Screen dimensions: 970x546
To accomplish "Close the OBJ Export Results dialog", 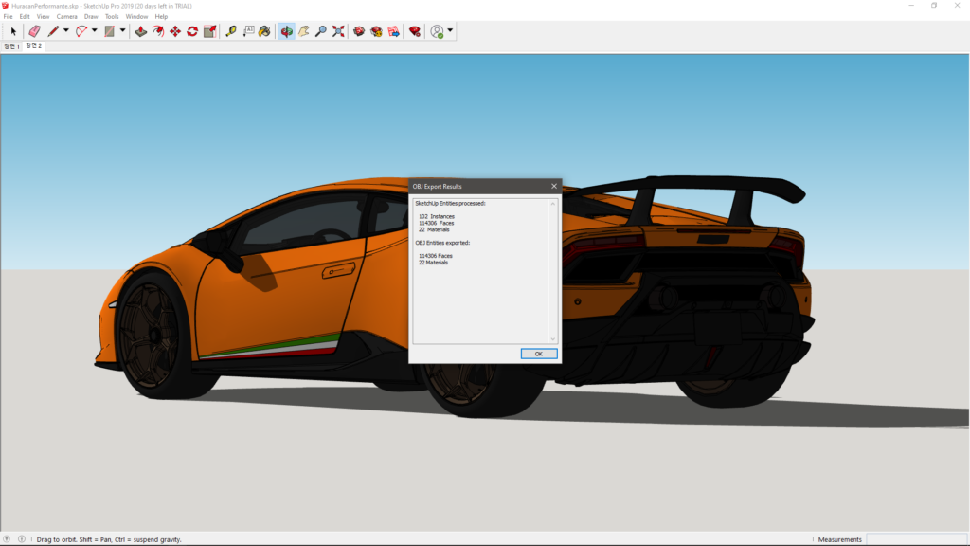I will (554, 186).
